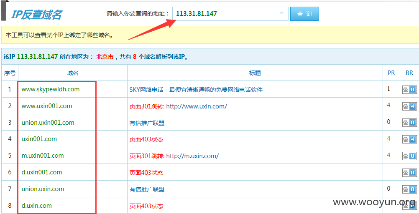This screenshot has height=214, width=419.
Task: Open the www.skypewldh.com domain link
Action: pyautogui.click(x=51, y=89)
